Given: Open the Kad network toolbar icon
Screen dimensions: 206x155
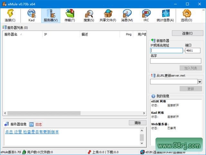Looking at the screenshot, I should point(32,15).
